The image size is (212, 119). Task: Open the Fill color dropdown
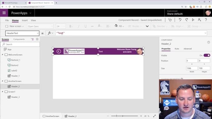pos(119,26)
